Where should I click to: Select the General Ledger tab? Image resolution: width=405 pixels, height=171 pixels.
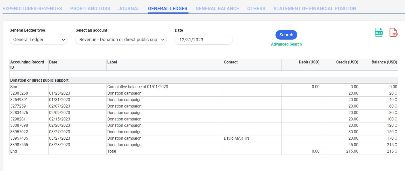(x=167, y=8)
